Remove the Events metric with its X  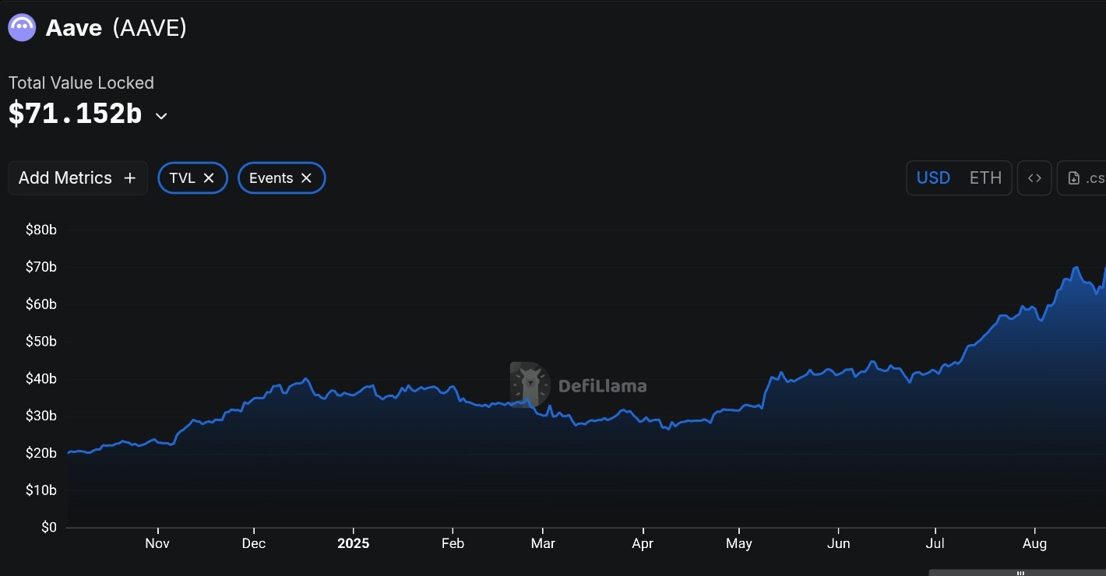click(x=306, y=178)
